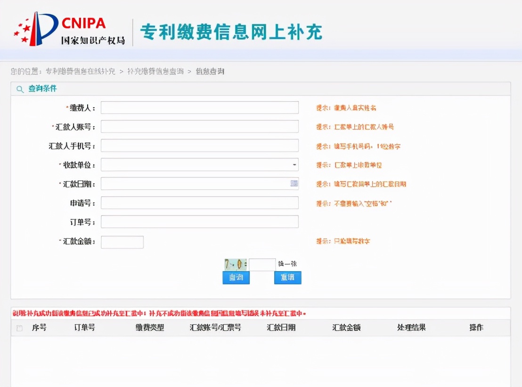Click the 订单号 column header
Screen dimensions: 522x387
[84, 328]
